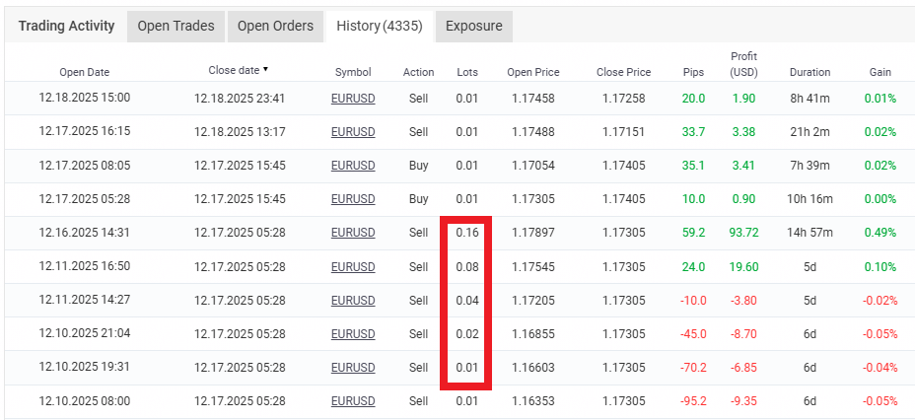Select open price 1.16603
This screenshot has height=420, width=915.
coord(533,368)
